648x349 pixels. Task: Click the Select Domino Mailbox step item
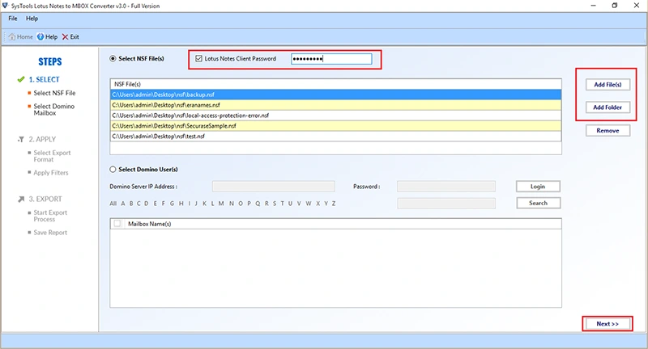pyautogui.click(x=54, y=110)
